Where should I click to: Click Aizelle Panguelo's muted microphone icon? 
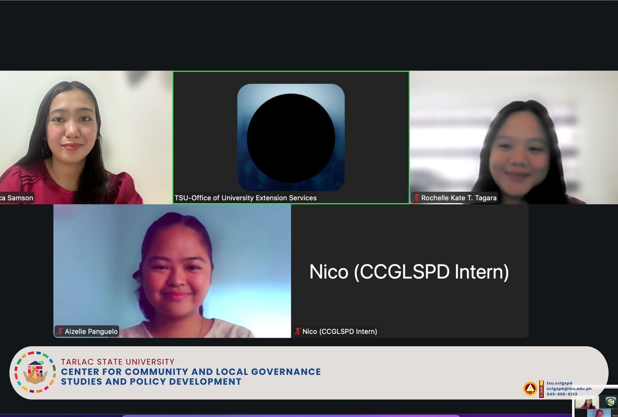[60, 331]
